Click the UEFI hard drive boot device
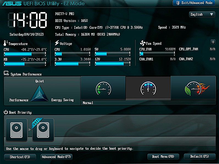The width and height of the screenshot is (219, 164). pos(43,130)
